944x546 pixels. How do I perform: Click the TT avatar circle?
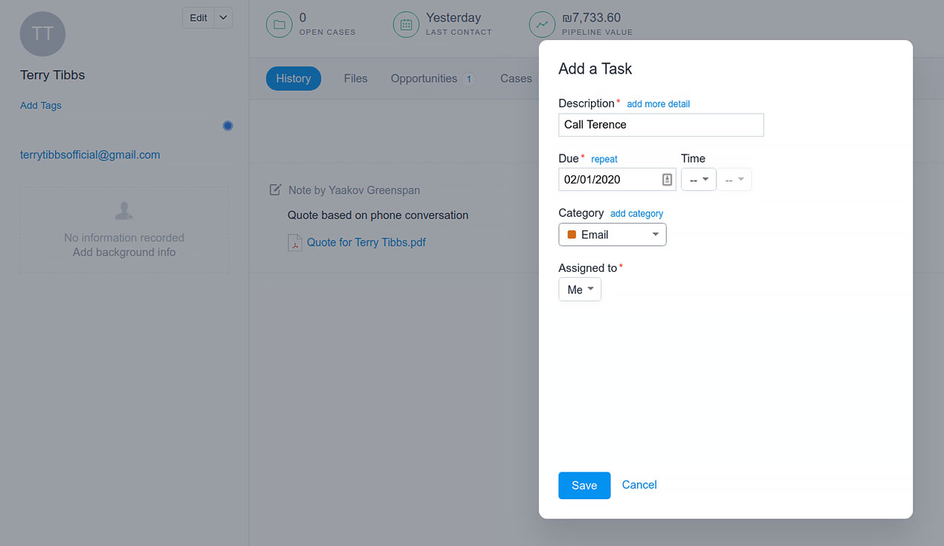[x=42, y=33]
